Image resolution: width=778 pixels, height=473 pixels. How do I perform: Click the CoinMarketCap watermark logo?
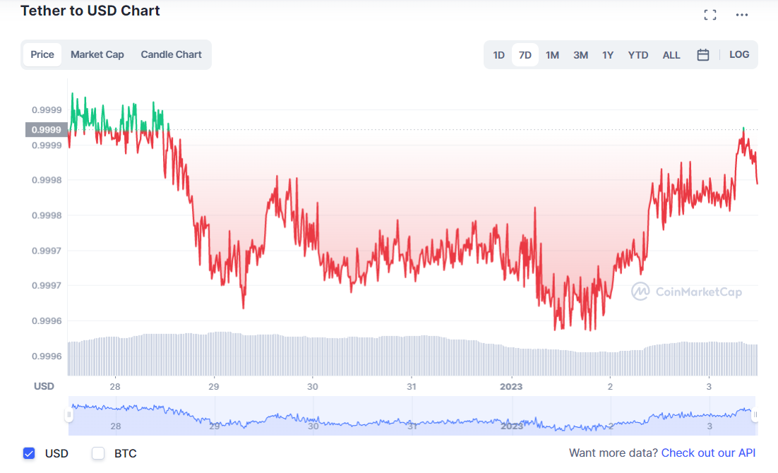click(687, 292)
